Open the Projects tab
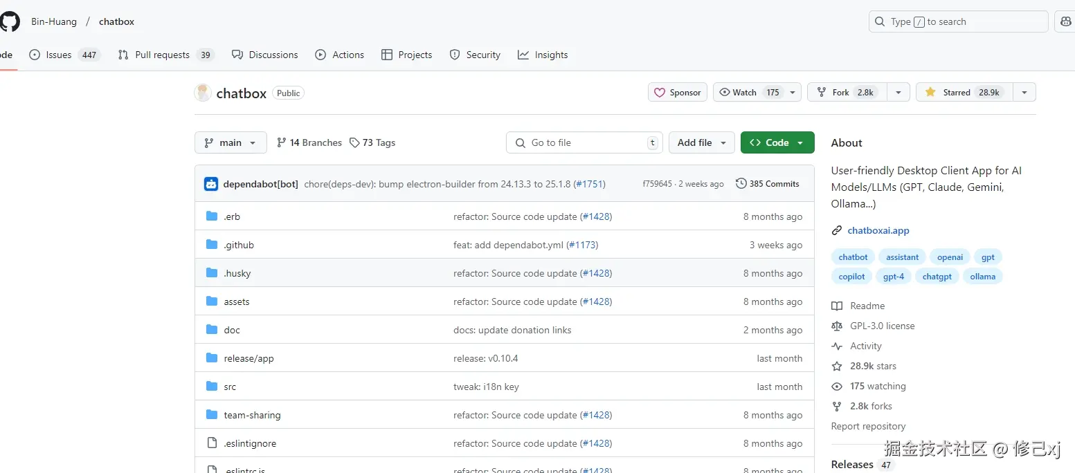Viewport: 1075px width, 473px height. (x=407, y=55)
